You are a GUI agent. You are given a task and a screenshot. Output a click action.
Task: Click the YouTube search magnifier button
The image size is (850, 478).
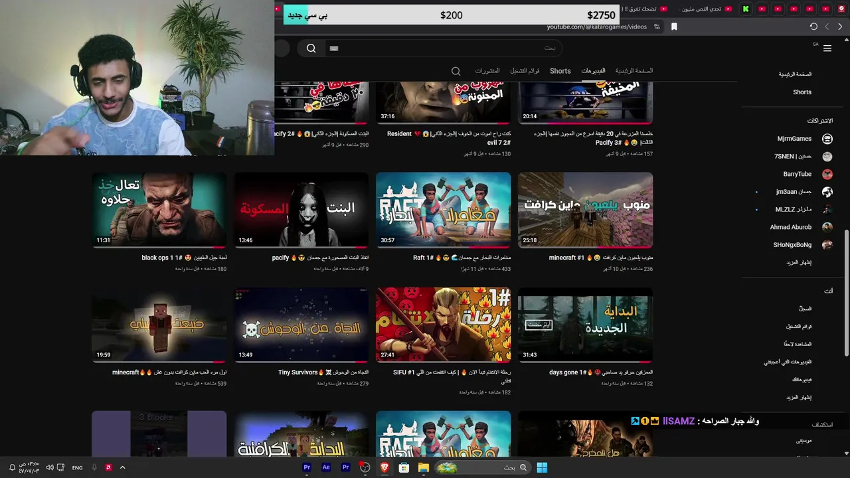click(x=311, y=48)
